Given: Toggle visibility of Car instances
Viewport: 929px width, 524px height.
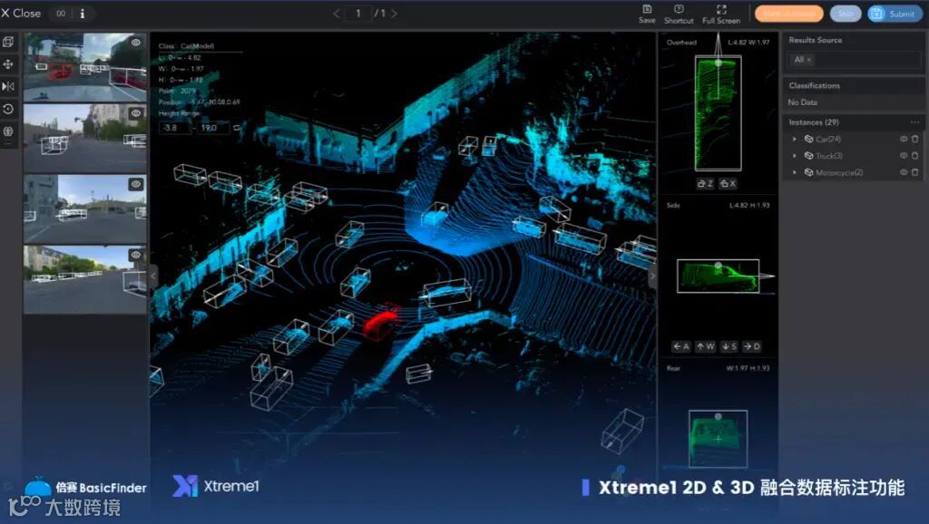Looking at the screenshot, I should (904, 139).
